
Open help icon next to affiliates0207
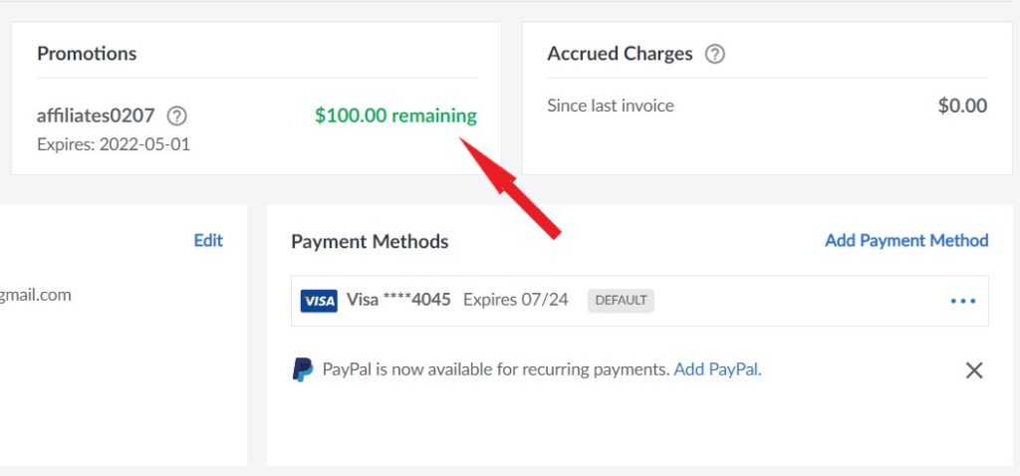pos(177,117)
